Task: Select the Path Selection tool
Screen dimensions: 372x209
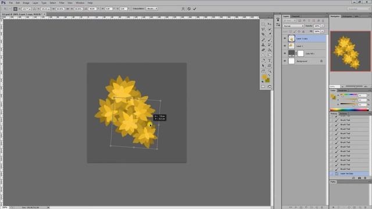Action: pos(263,66)
